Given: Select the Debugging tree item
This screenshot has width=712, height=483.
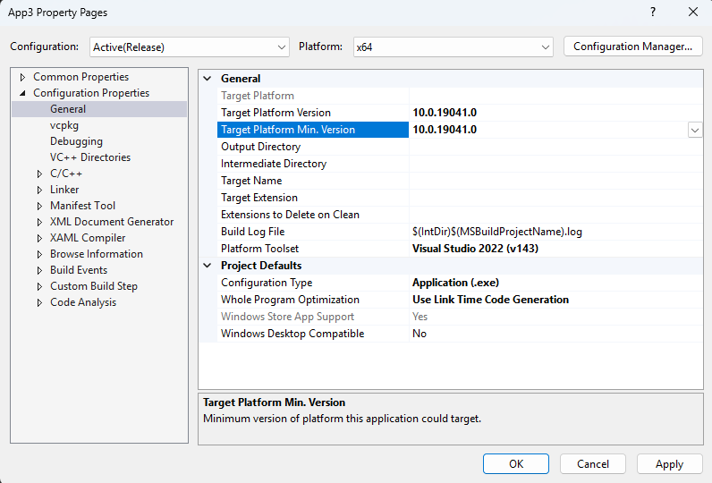Looking at the screenshot, I should click(x=76, y=141).
